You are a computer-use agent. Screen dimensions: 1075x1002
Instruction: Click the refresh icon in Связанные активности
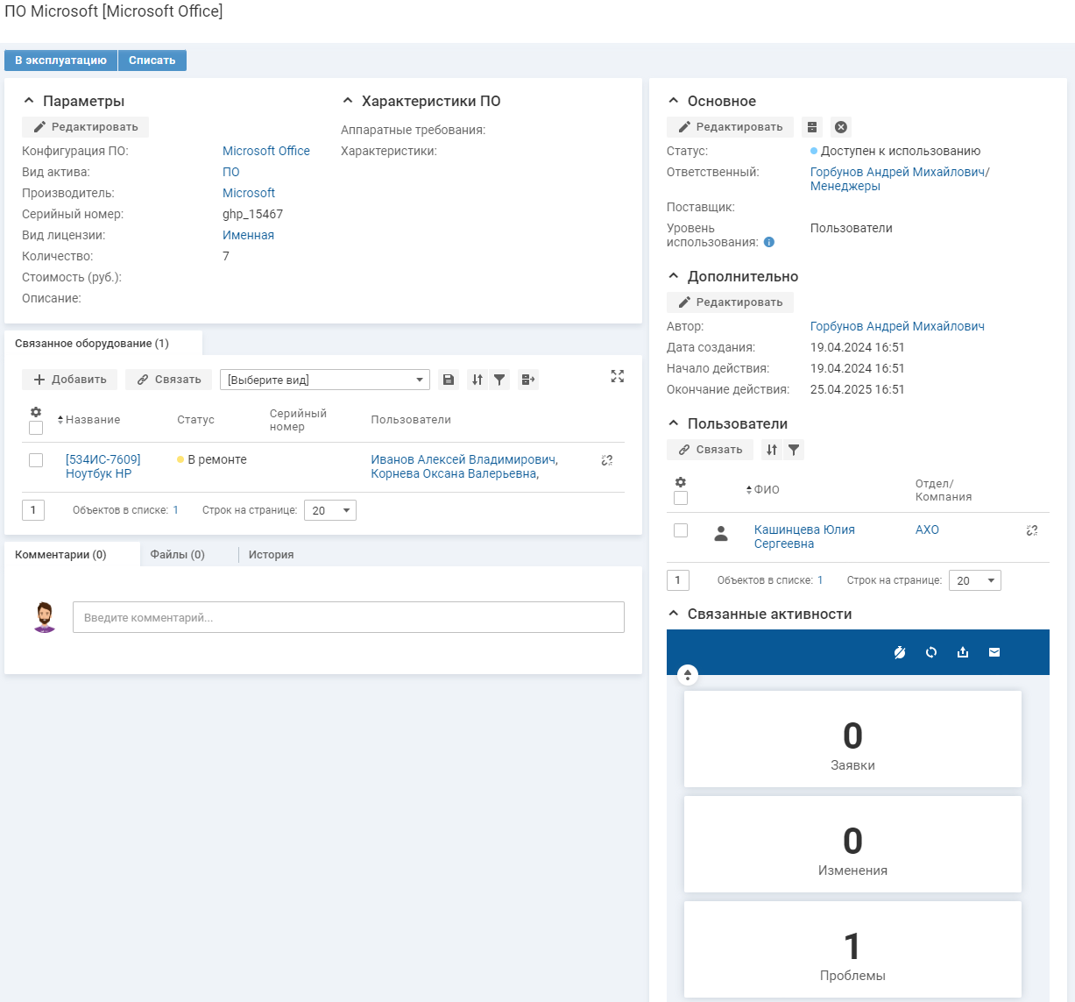pos(931,652)
